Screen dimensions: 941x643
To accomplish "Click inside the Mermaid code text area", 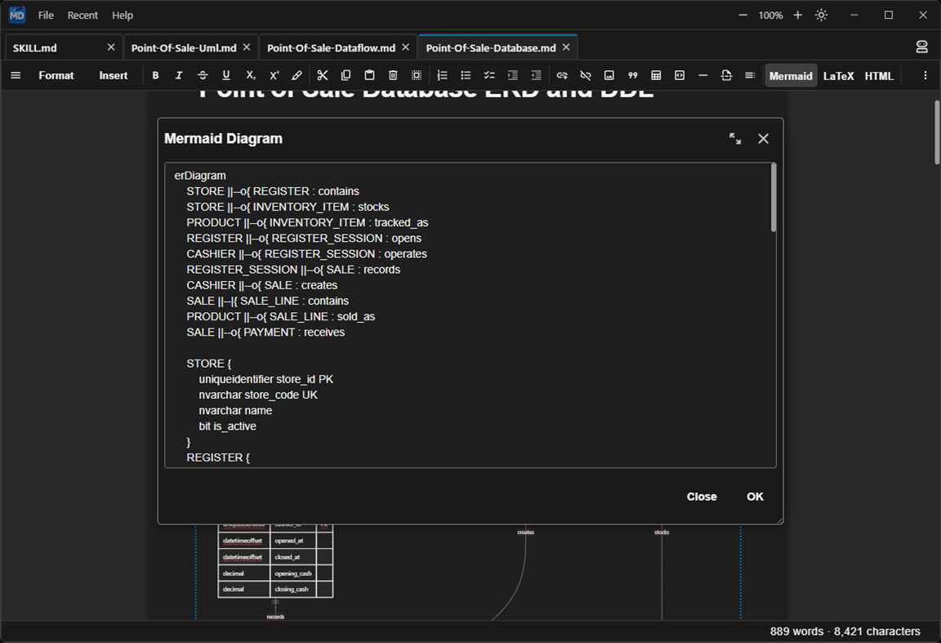I will coord(470,315).
